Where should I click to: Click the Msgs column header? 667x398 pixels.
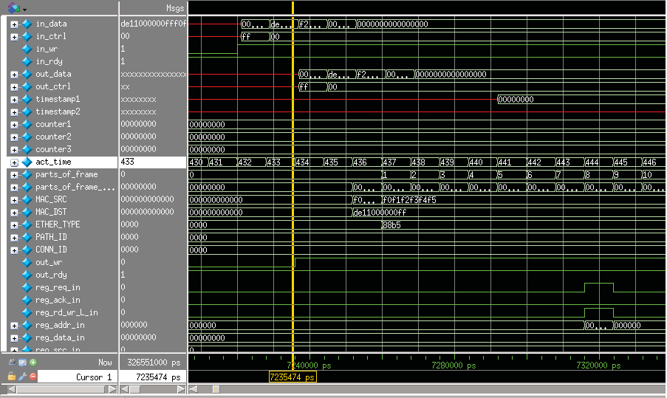tap(175, 8)
